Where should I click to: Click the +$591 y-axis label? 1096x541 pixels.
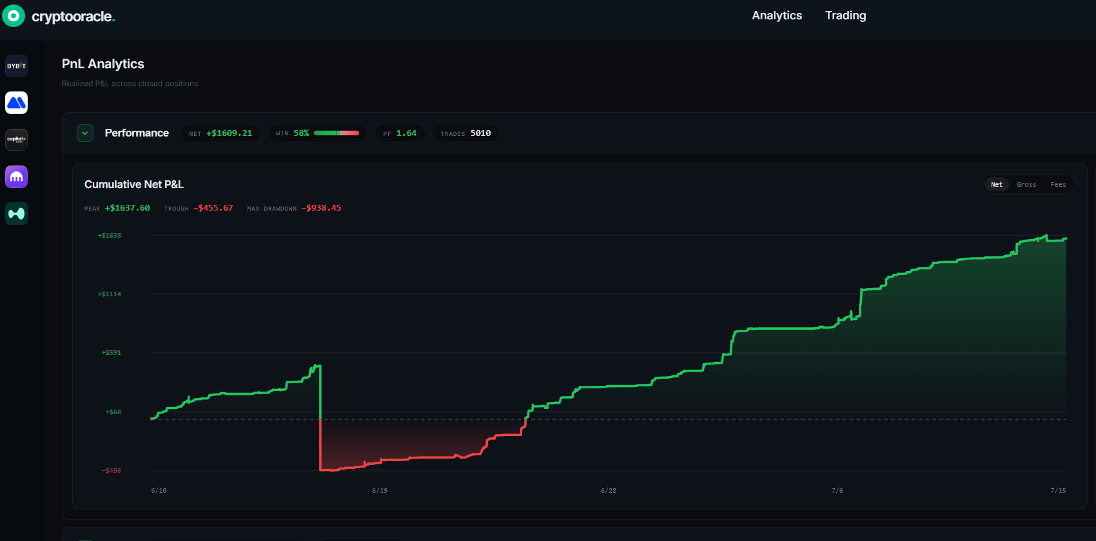112,353
